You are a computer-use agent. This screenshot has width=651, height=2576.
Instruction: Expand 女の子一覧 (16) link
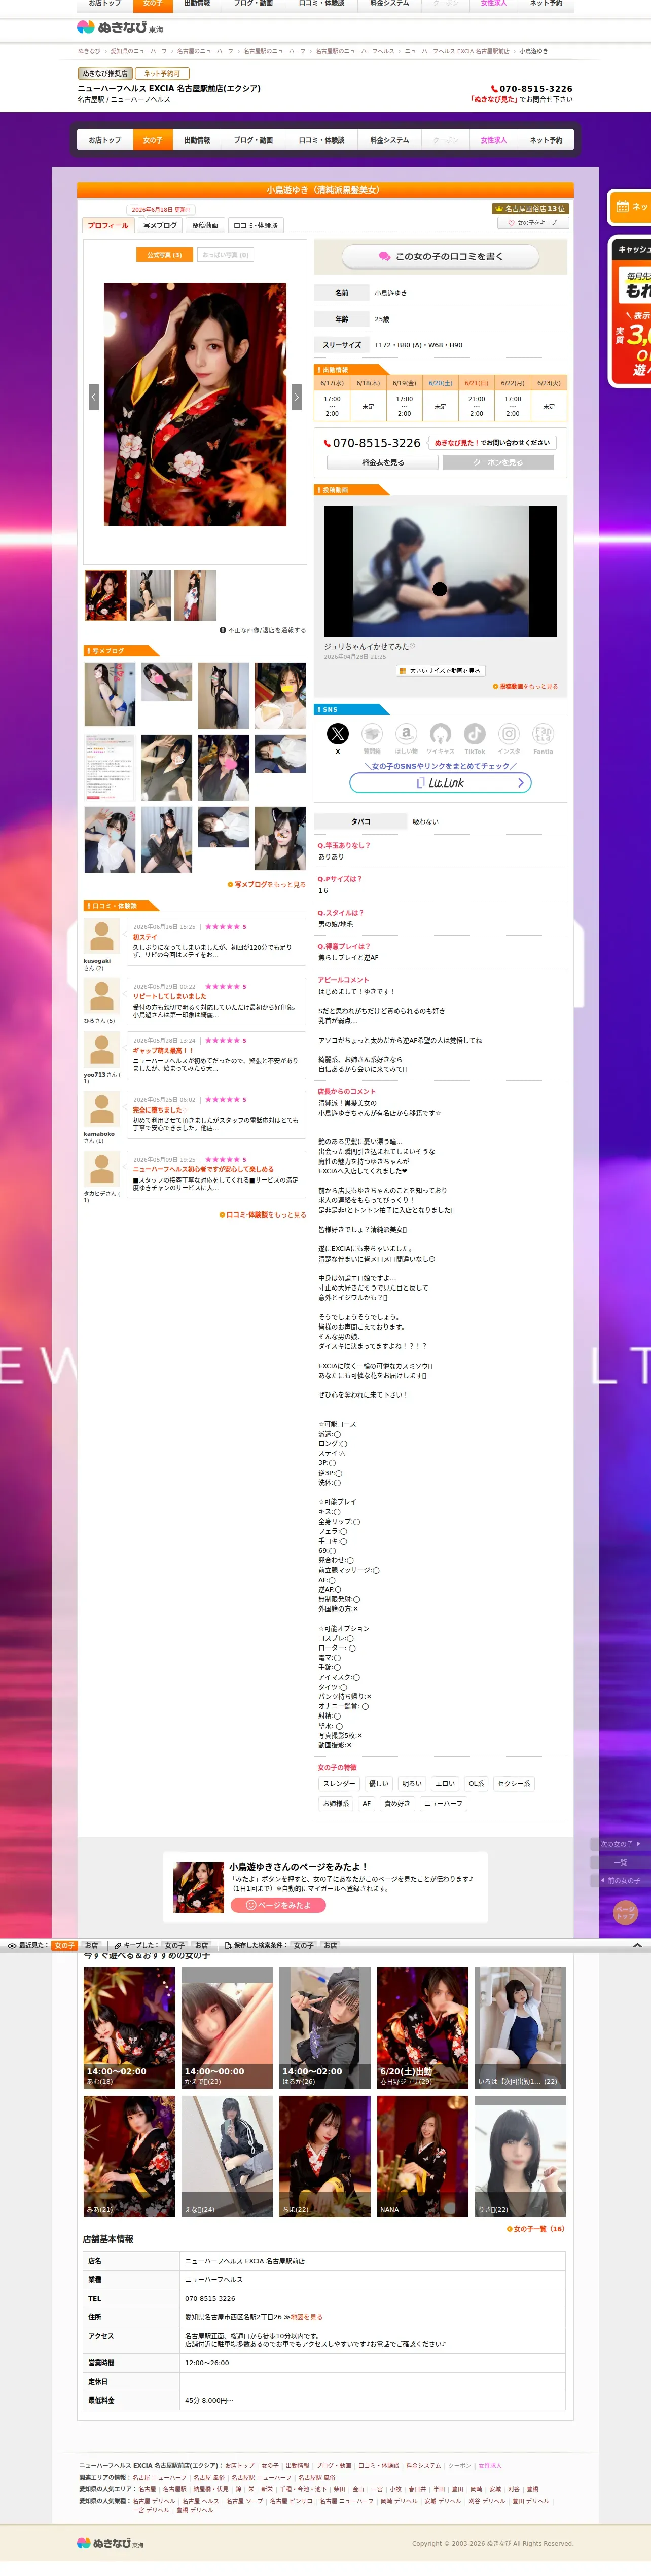(x=536, y=2229)
